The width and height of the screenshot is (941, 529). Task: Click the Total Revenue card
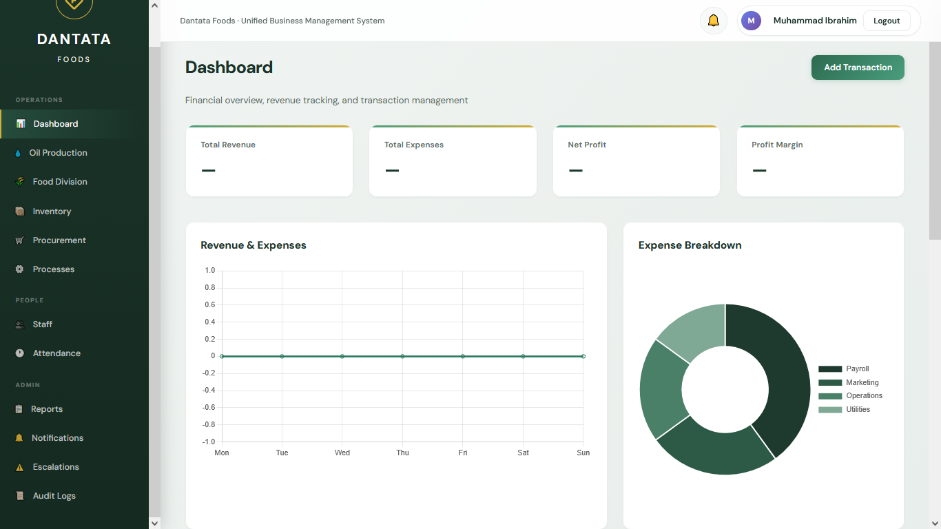tap(269, 161)
